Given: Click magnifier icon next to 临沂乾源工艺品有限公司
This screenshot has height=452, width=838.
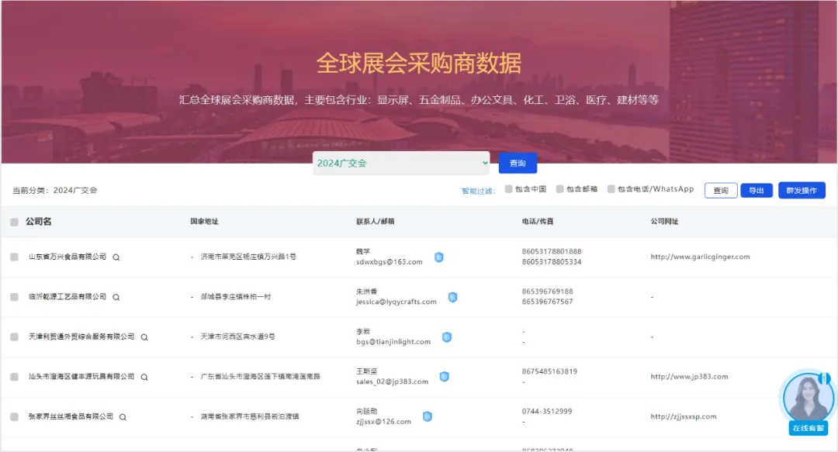Looking at the screenshot, I should 116,297.
